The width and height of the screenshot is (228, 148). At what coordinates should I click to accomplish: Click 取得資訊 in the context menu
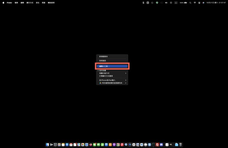click(x=112, y=61)
